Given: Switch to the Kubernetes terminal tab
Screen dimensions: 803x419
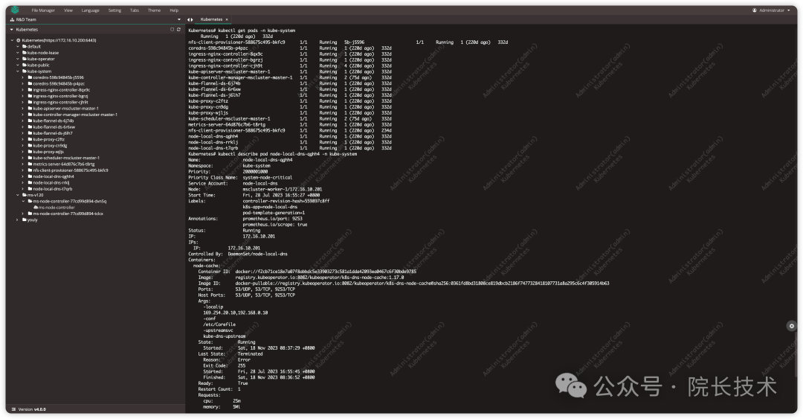Looking at the screenshot, I should (x=211, y=19).
